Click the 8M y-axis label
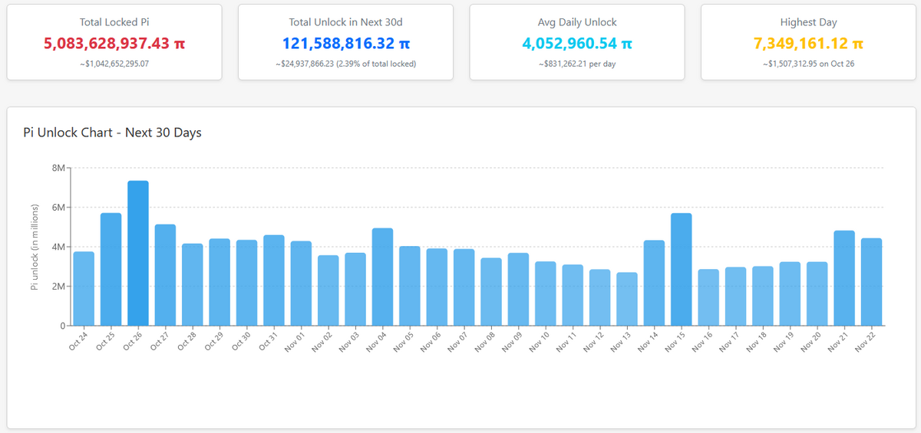Image resolution: width=921 pixels, height=433 pixels. click(x=59, y=168)
